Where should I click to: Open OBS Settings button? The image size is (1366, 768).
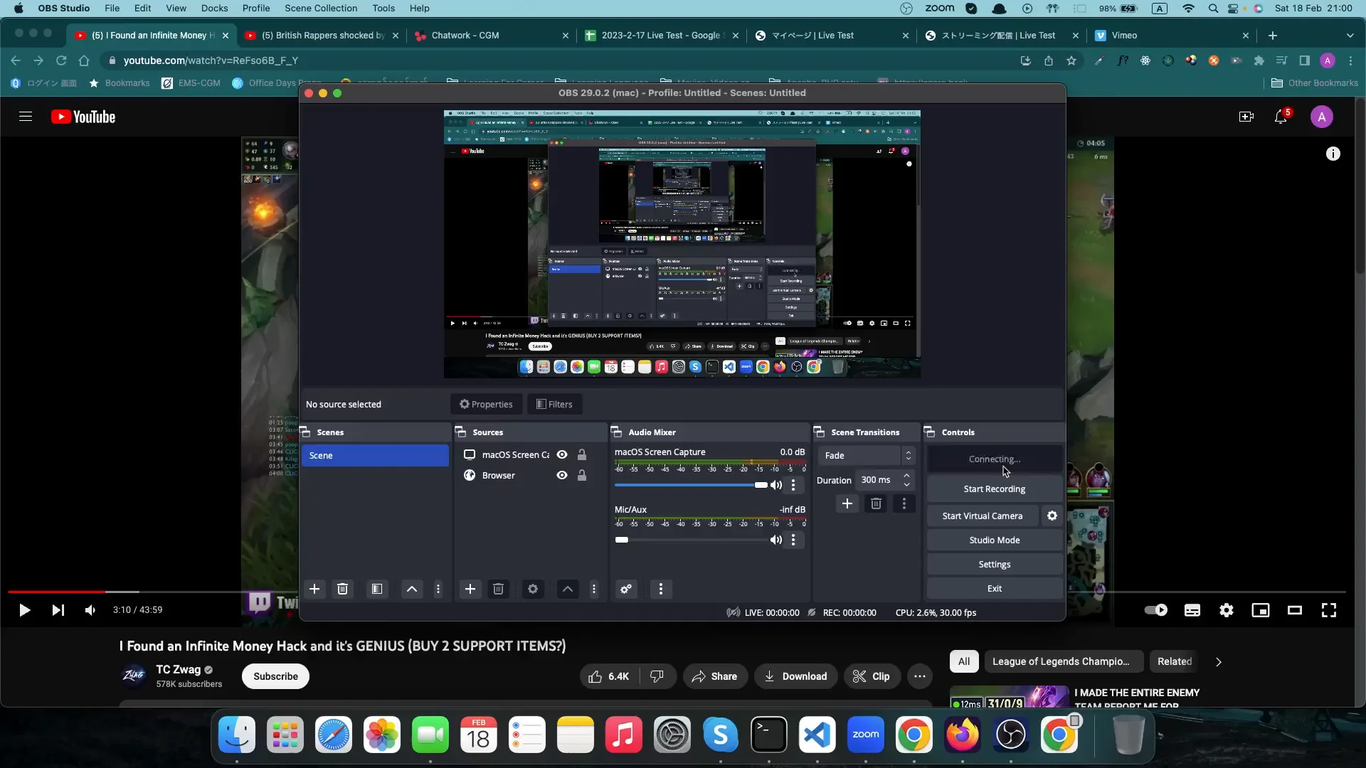point(995,565)
